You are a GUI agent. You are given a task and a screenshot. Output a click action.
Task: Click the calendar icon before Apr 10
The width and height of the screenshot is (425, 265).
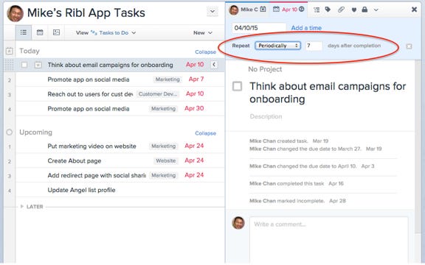[276, 9]
